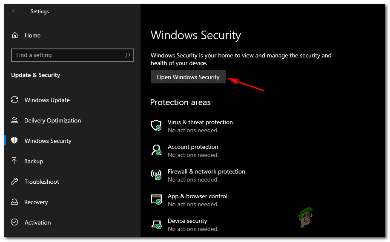This screenshot has width=390, height=242.
Task: Open the Windows Update settings page
Action: (x=47, y=100)
